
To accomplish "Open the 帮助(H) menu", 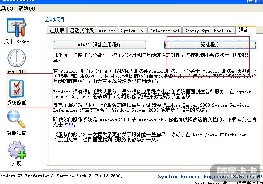I will click(27, 8).
